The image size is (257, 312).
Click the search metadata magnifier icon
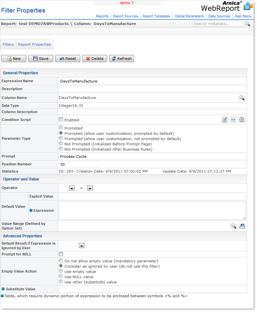point(247,24)
